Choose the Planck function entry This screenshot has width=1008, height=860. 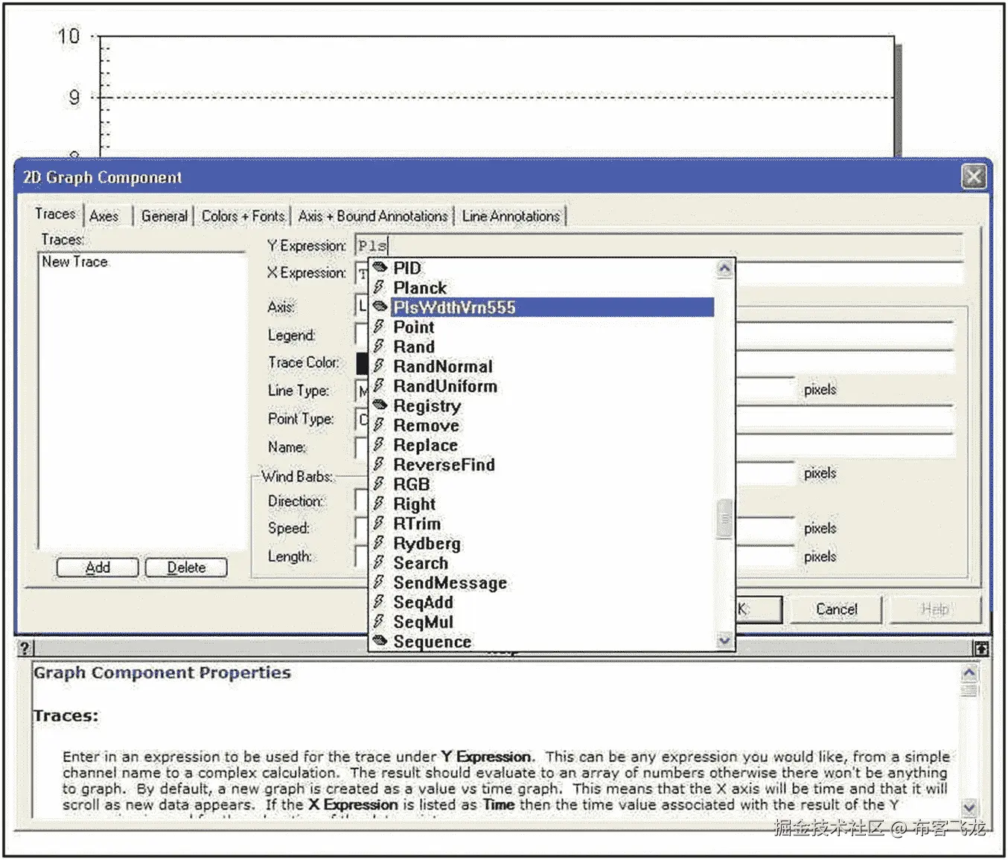pos(421,287)
